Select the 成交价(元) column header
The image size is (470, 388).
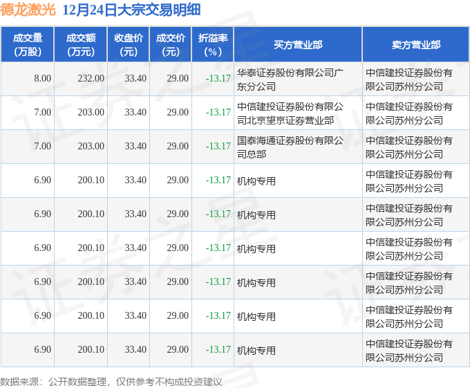click(171, 45)
